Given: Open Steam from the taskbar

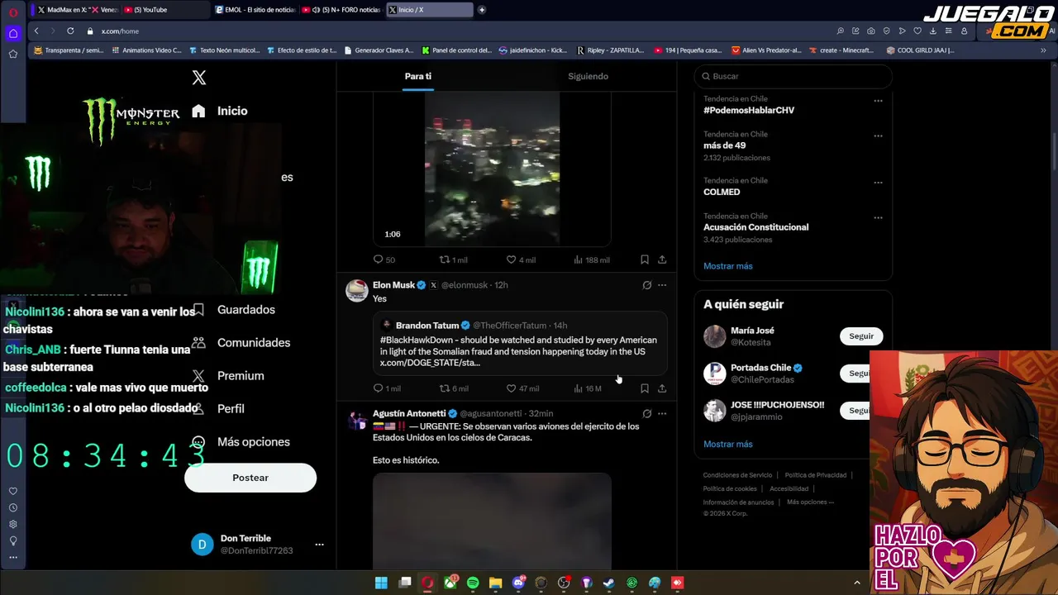Looking at the screenshot, I should (x=609, y=583).
